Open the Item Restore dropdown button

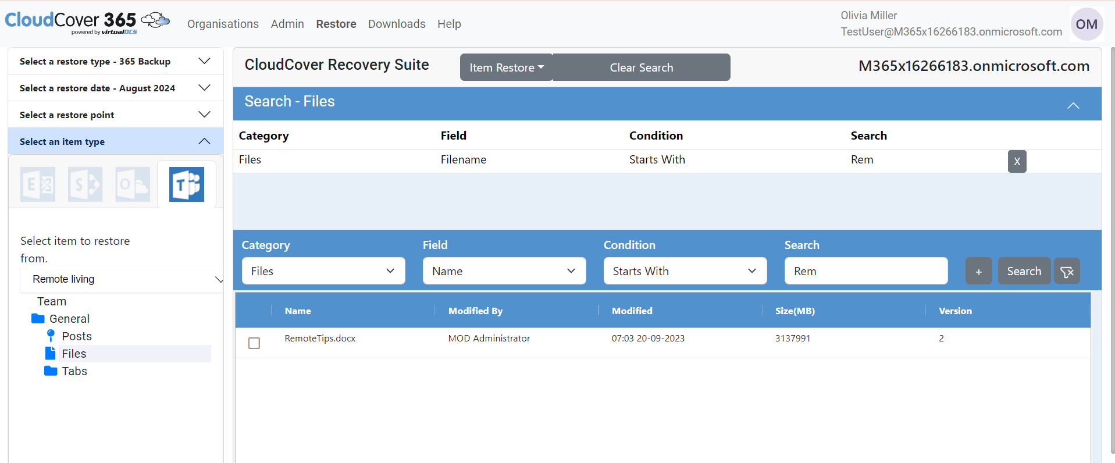(x=506, y=67)
